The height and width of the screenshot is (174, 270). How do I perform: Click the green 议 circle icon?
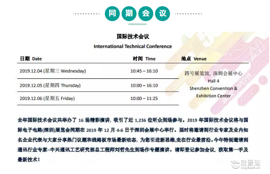pyautogui.click(x=163, y=14)
